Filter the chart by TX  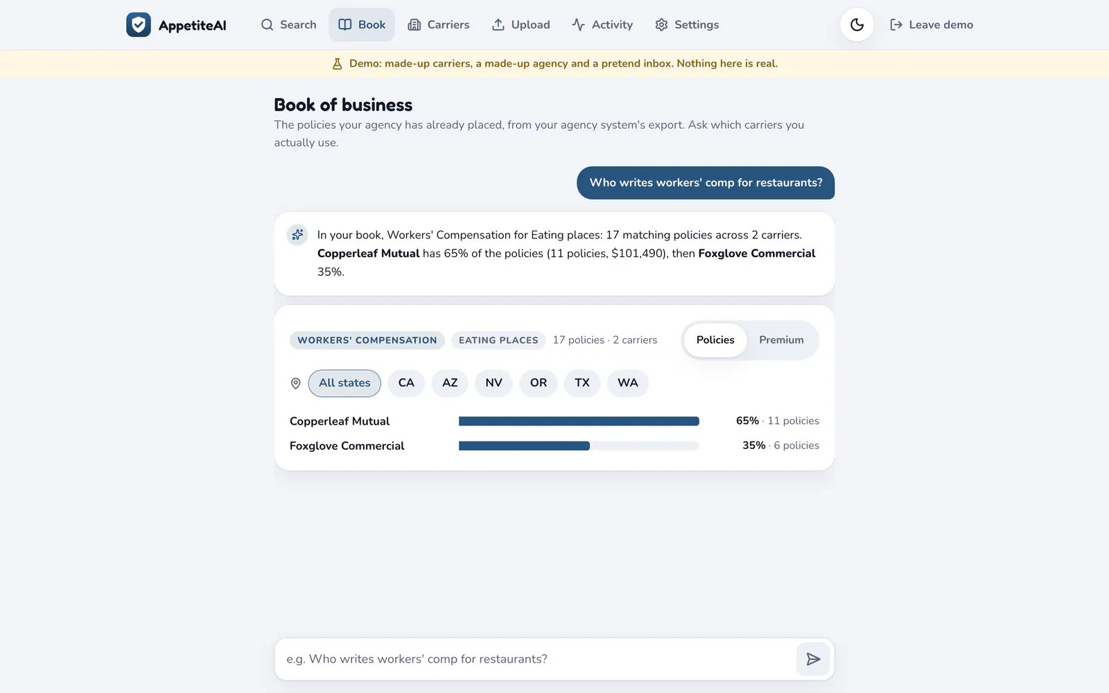(x=582, y=383)
